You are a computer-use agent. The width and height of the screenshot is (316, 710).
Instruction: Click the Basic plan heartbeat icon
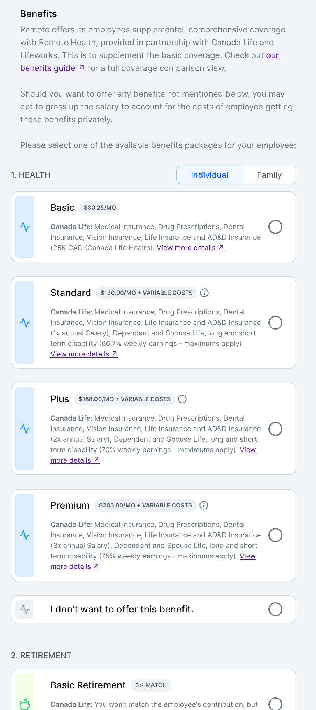pos(25,227)
